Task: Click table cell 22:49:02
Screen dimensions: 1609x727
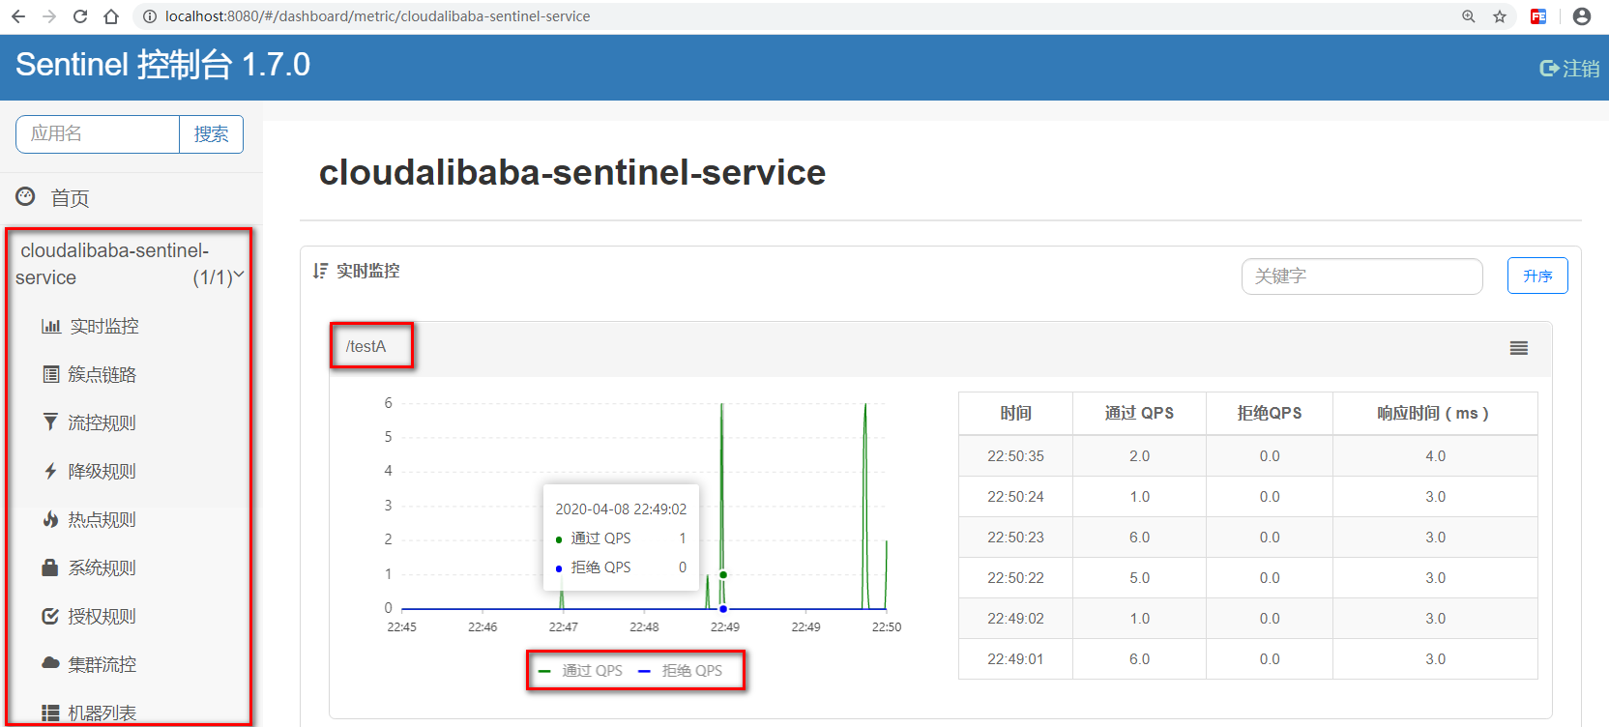Action: (x=1015, y=619)
